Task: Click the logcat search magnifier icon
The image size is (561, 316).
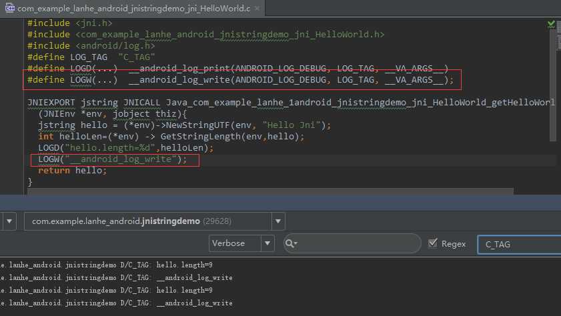Action: point(291,243)
